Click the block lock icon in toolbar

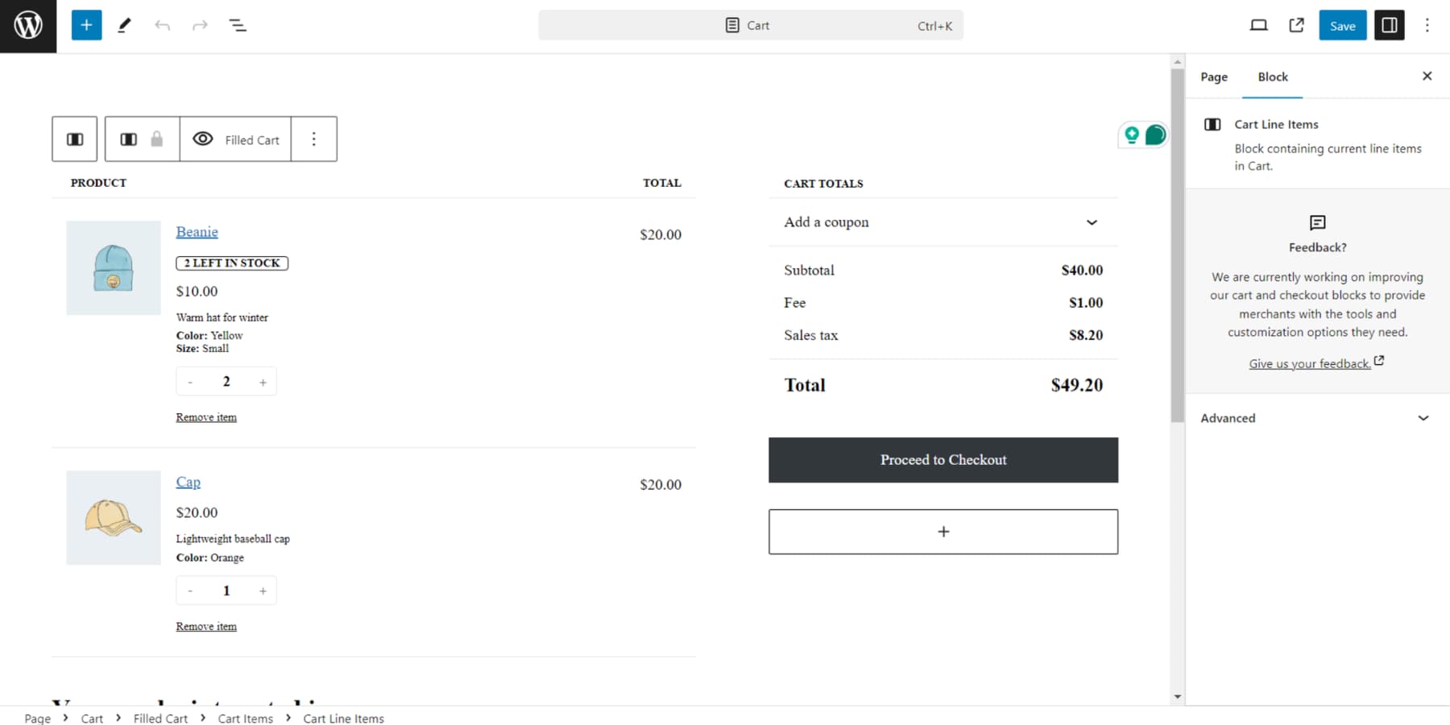[x=157, y=139]
